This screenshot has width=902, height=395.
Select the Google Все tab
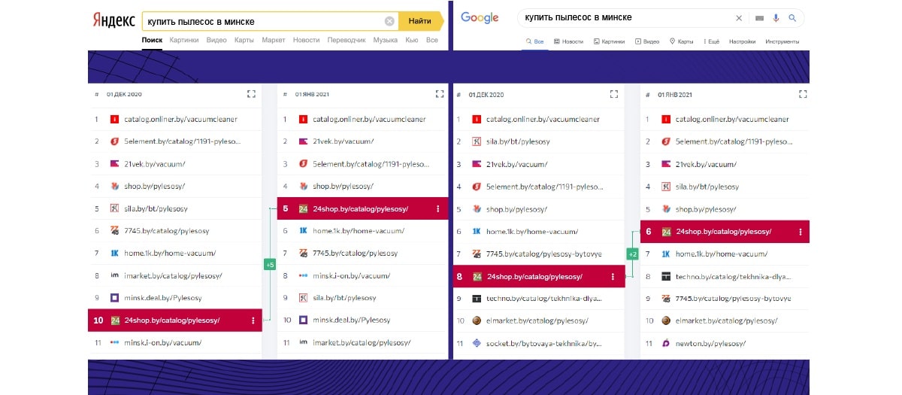pos(534,41)
